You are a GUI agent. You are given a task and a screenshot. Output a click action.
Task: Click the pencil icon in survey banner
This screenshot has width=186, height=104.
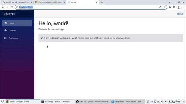(x=42, y=38)
